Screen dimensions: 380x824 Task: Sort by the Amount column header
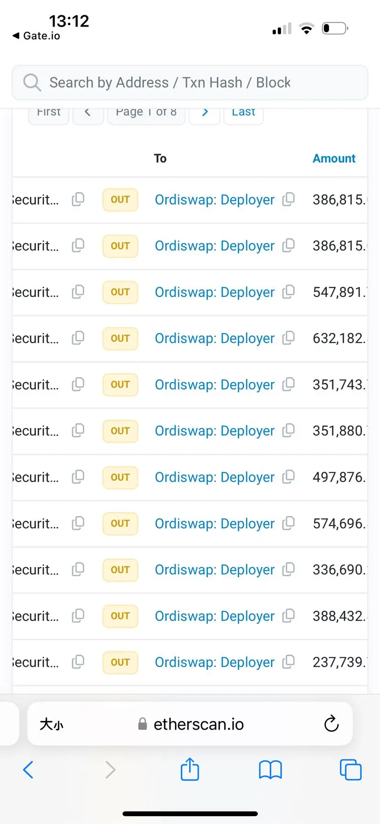(x=334, y=158)
